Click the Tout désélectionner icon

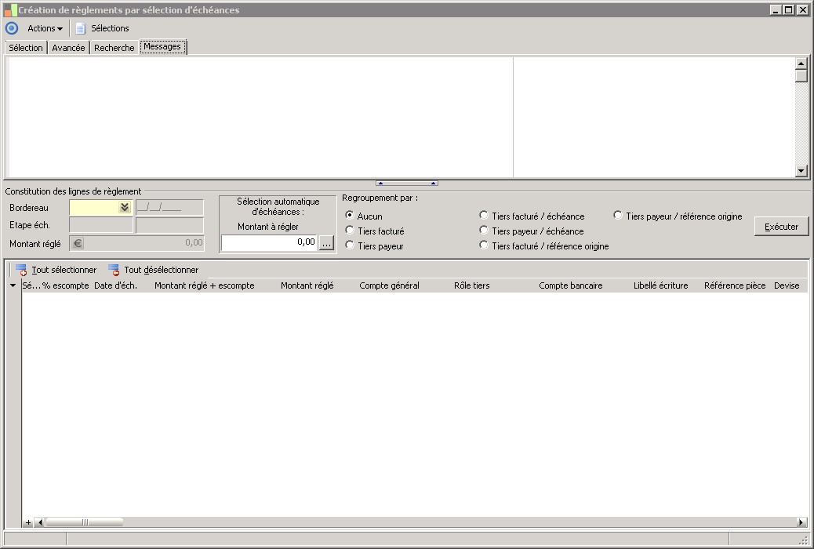tap(113, 270)
